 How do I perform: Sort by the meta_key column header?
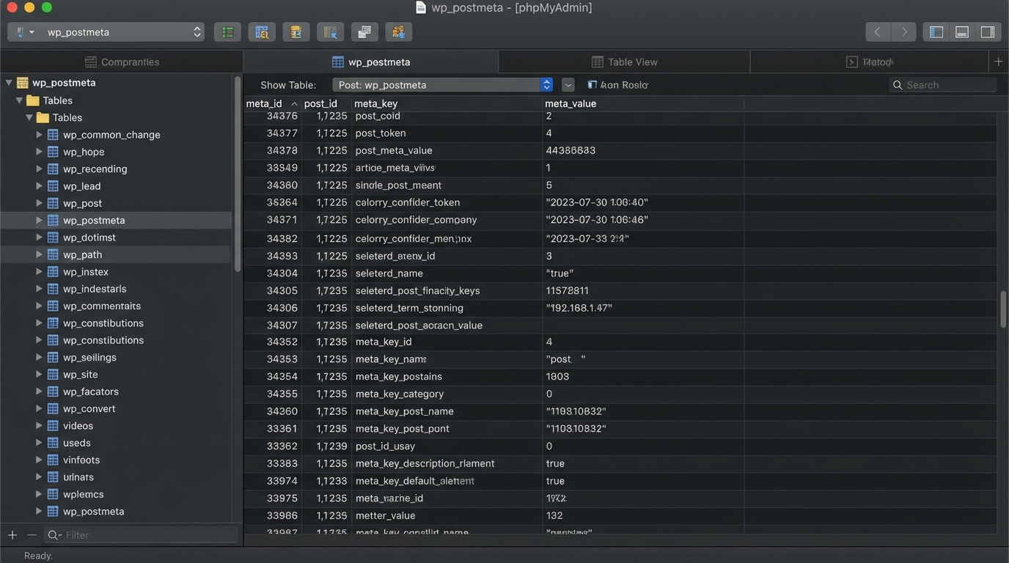tap(376, 103)
